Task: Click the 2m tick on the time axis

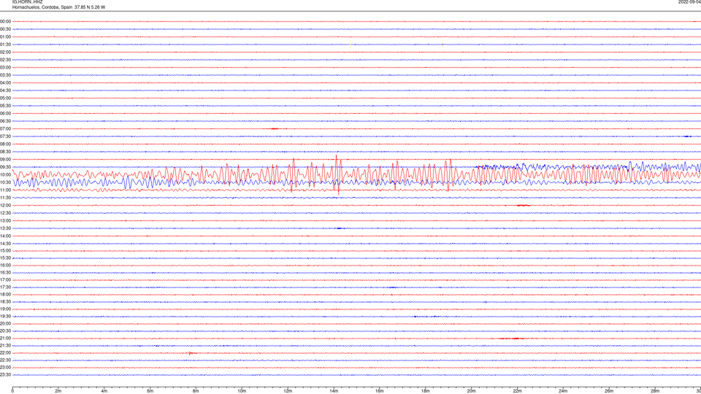Action: click(58, 391)
